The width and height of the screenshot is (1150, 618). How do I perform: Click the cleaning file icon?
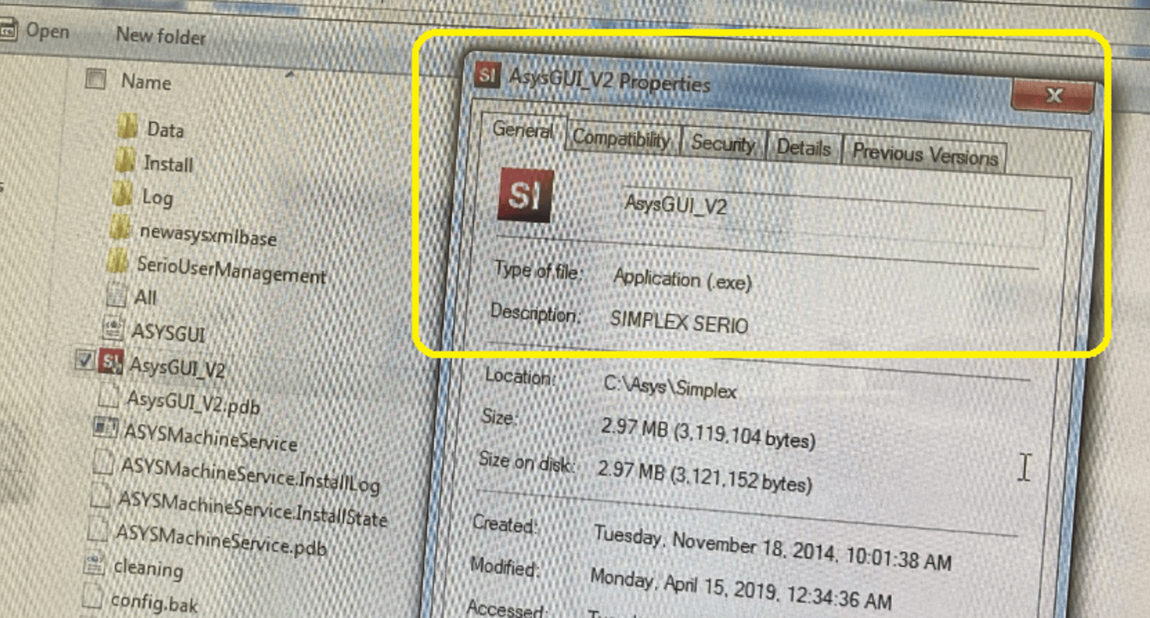[94, 564]
